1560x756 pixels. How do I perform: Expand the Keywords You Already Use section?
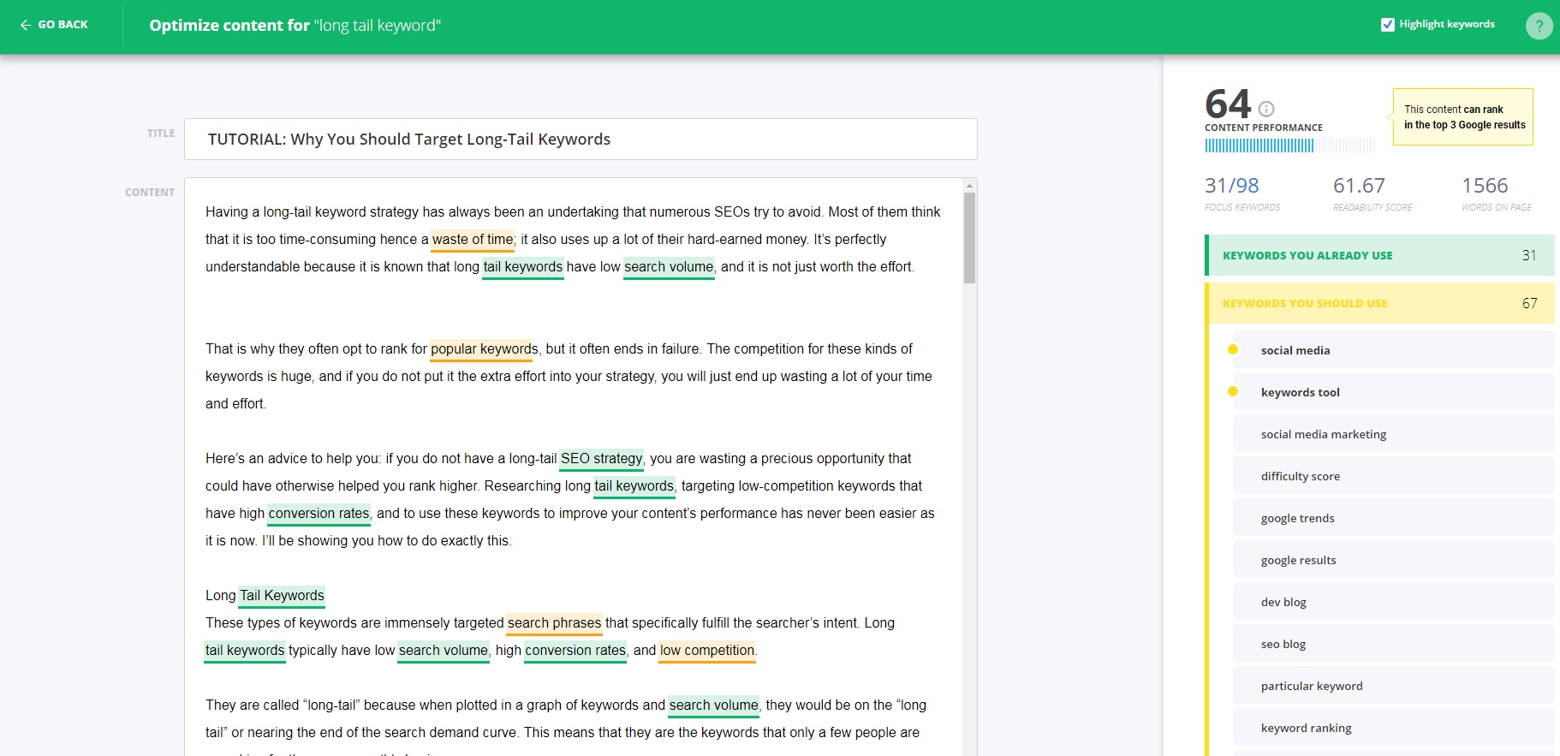pos(1378,255)
